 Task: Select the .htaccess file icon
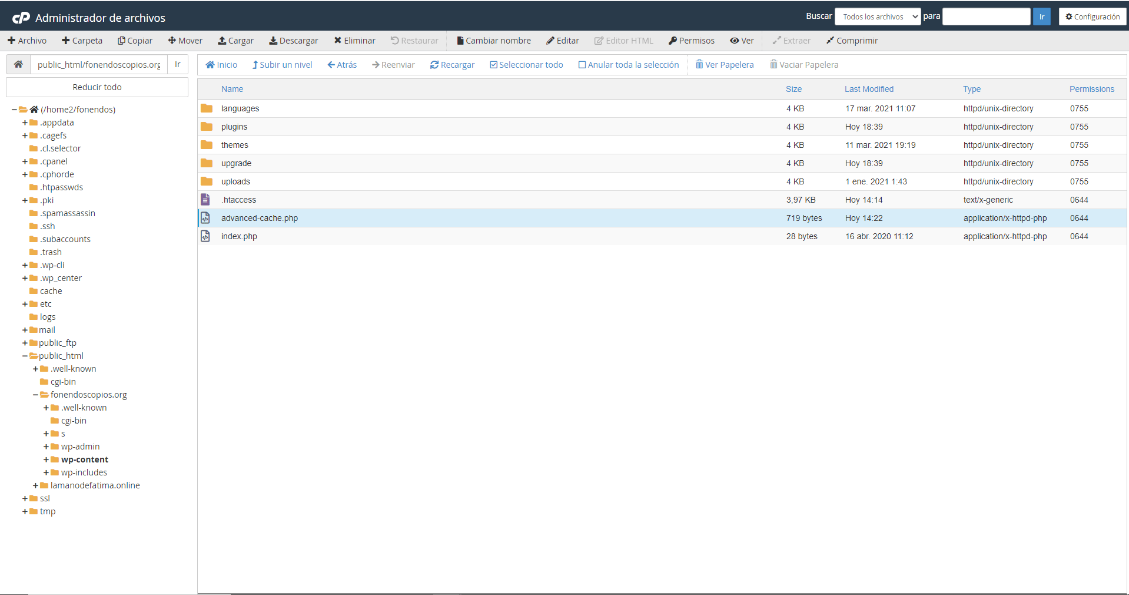[205, 200]
